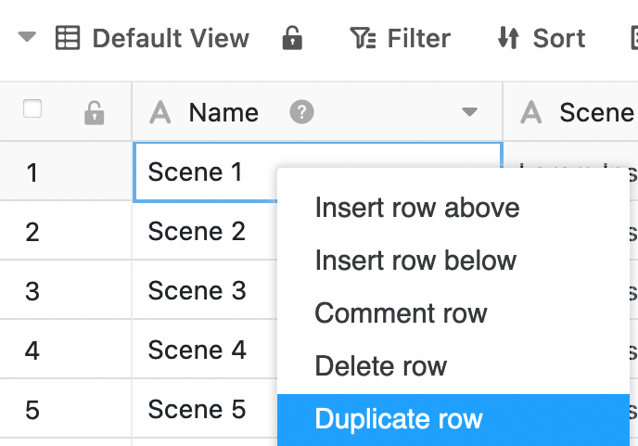This screenshot has width=638, height=446.
Task: Open the Sort options
Action: [x=542, y=38]
